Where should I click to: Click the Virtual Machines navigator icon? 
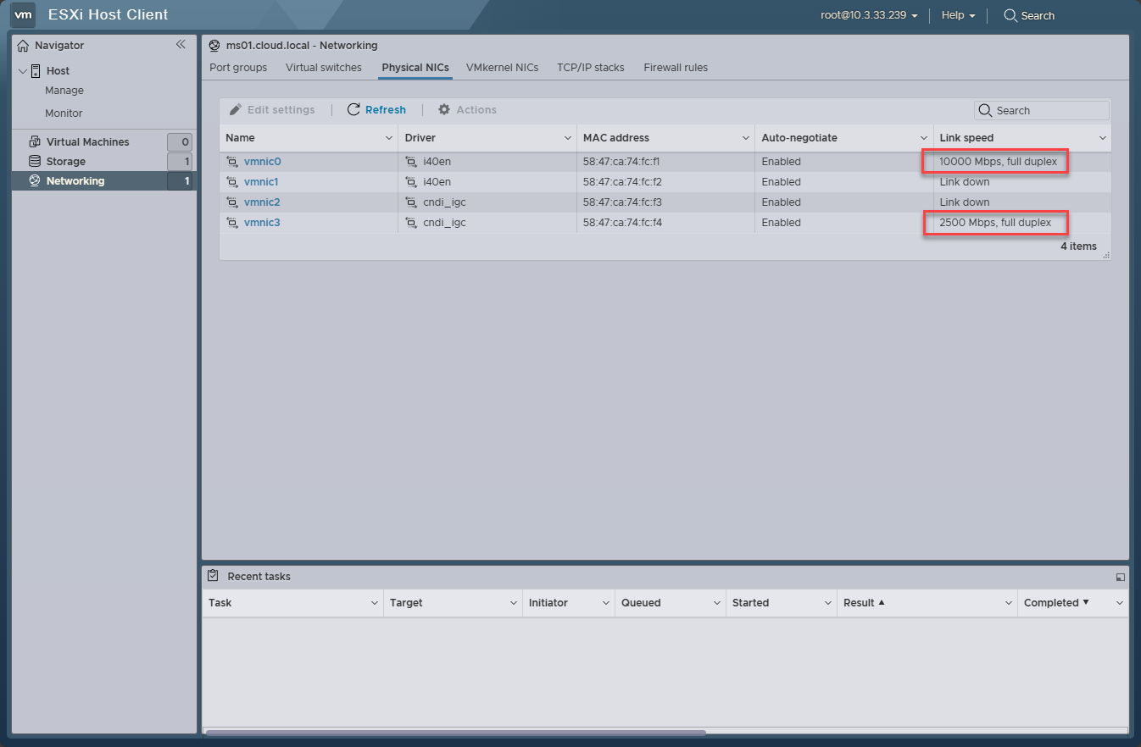[35, 141]
